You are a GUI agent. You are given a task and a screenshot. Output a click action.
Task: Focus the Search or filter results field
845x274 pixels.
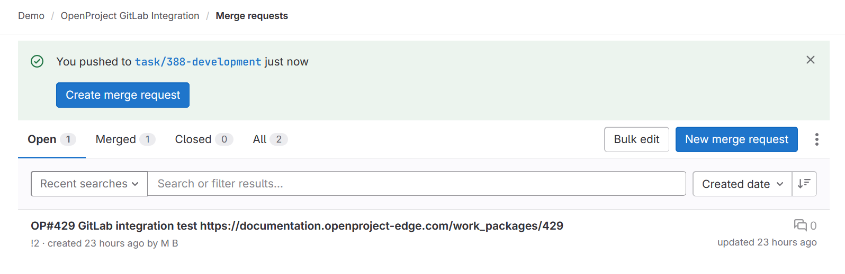pos(416,184)
